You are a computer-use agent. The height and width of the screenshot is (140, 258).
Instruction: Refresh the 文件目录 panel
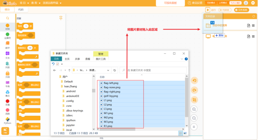[x=254, y=16]
